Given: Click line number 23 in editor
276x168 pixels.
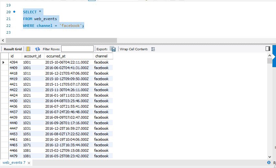Looking at the screenshot, I should click(x=8, y=33).
